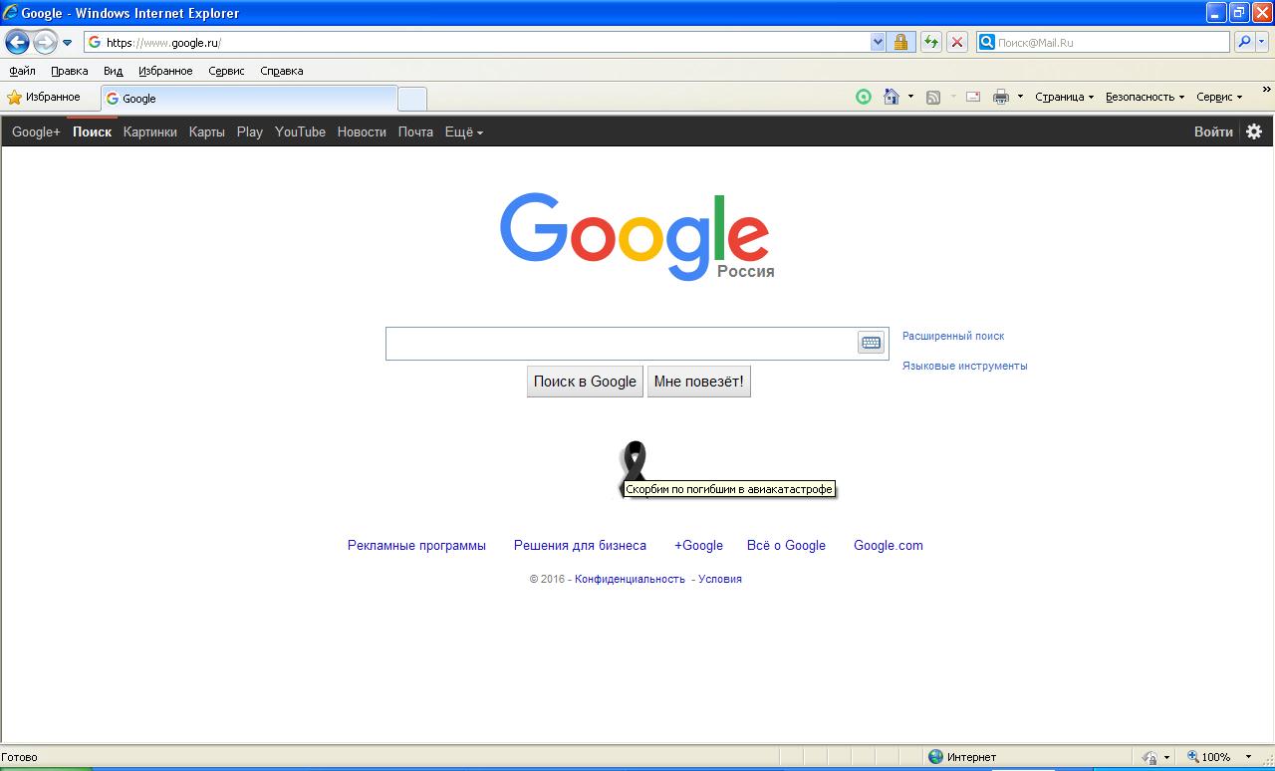Open Карты in Google's top bar
The width and height of the screenshot is (1275, 771).
click(x=207, y=131)
